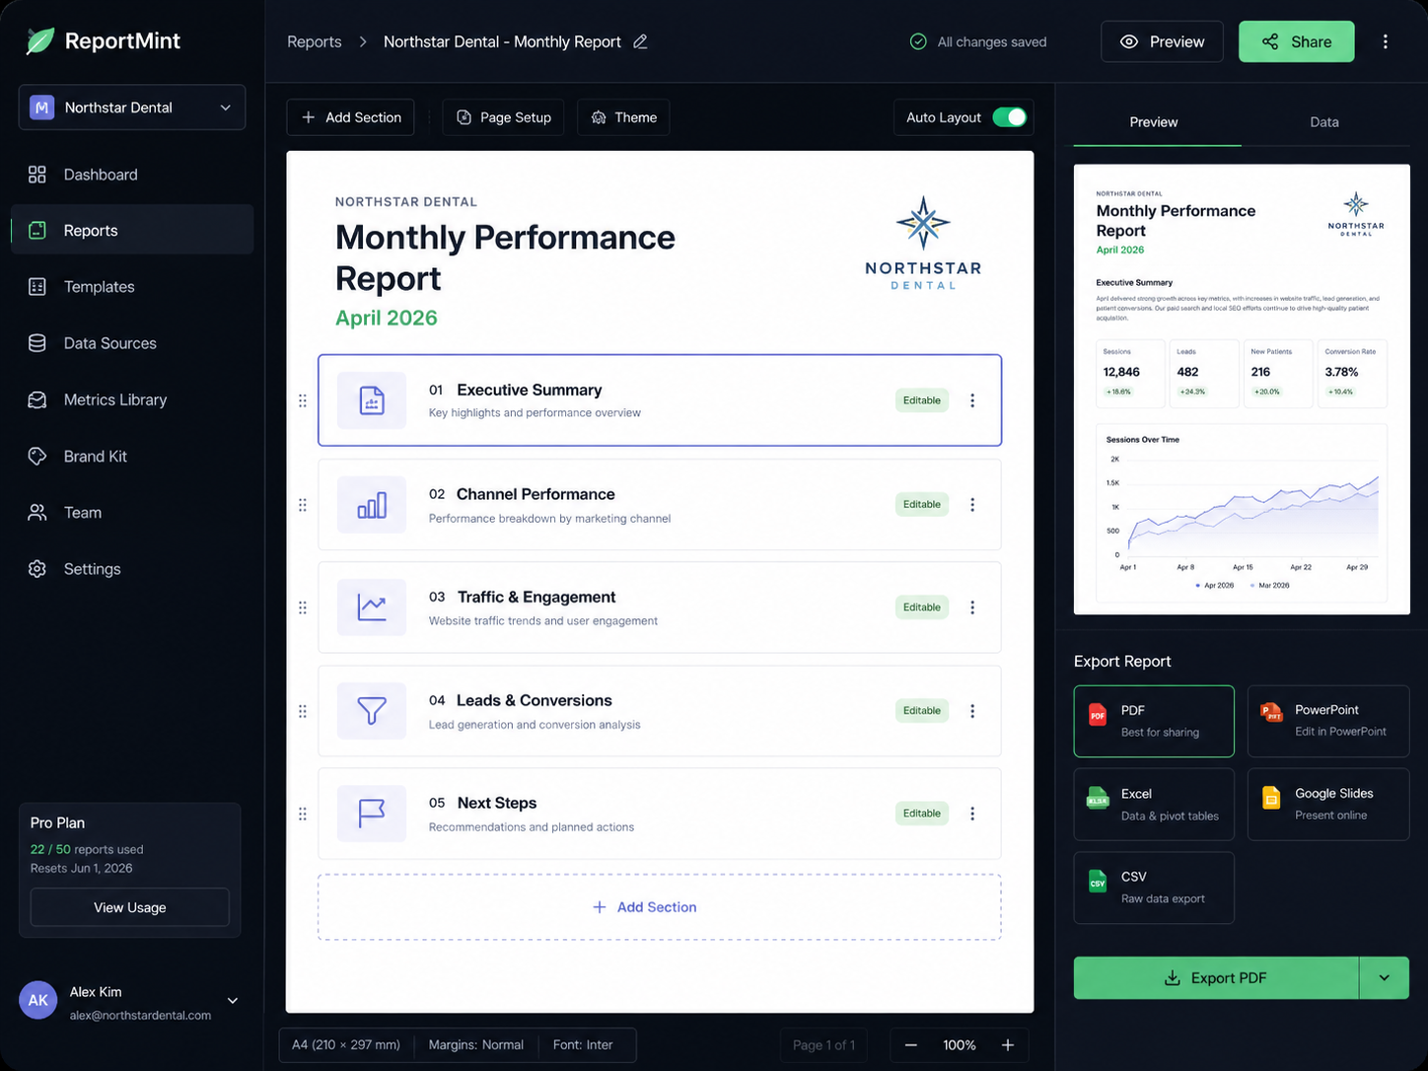Image resolution: width=1428 pixels, height=1071 pixels.
Task: Expand the Northstar Dental workspace dropdown
Action: click(132, 107)
